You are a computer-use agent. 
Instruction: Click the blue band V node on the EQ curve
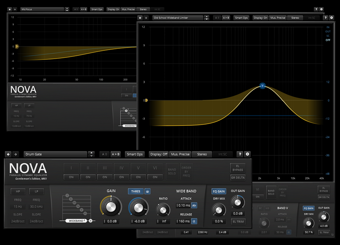pyautogui.click(x=263, y=86)
